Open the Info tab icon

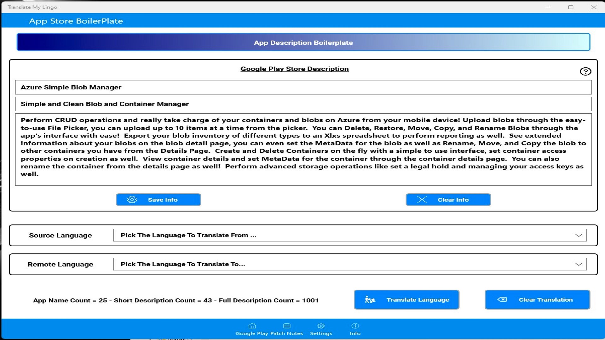click(355, 326)
